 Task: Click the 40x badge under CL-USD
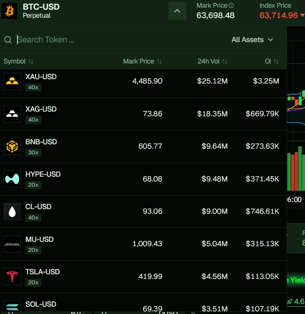[x=33, y=217]
